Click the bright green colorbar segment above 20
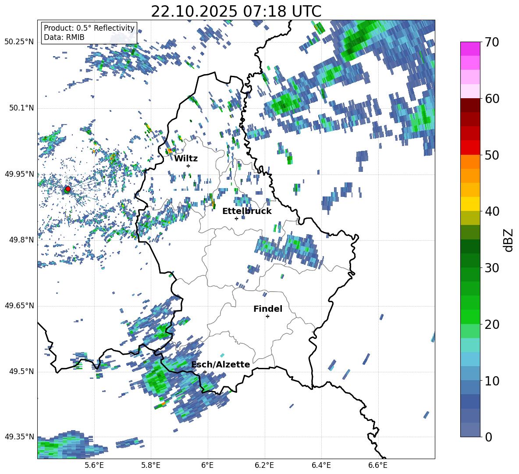Image resolution: width=519 pixels, height=474 pixels. pyautogui.click(x=470, y=317)
